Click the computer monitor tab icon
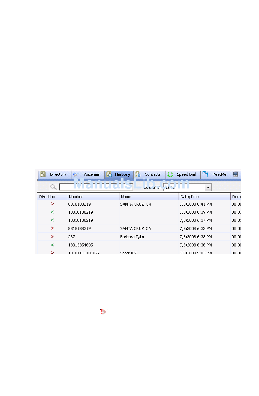 pyautogui.click(x=236, y=175)
